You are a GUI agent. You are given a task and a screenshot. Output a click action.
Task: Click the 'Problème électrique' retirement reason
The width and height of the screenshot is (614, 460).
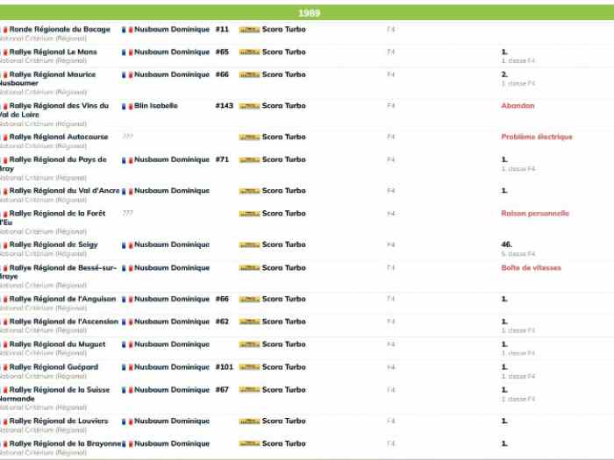[x=537, y=137]
